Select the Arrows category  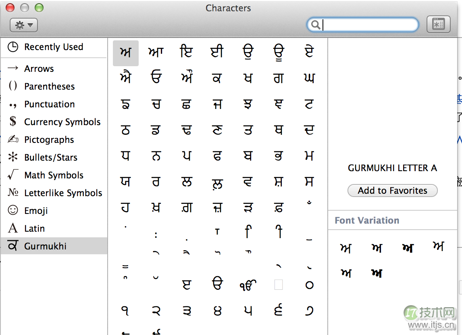point(54,69)
